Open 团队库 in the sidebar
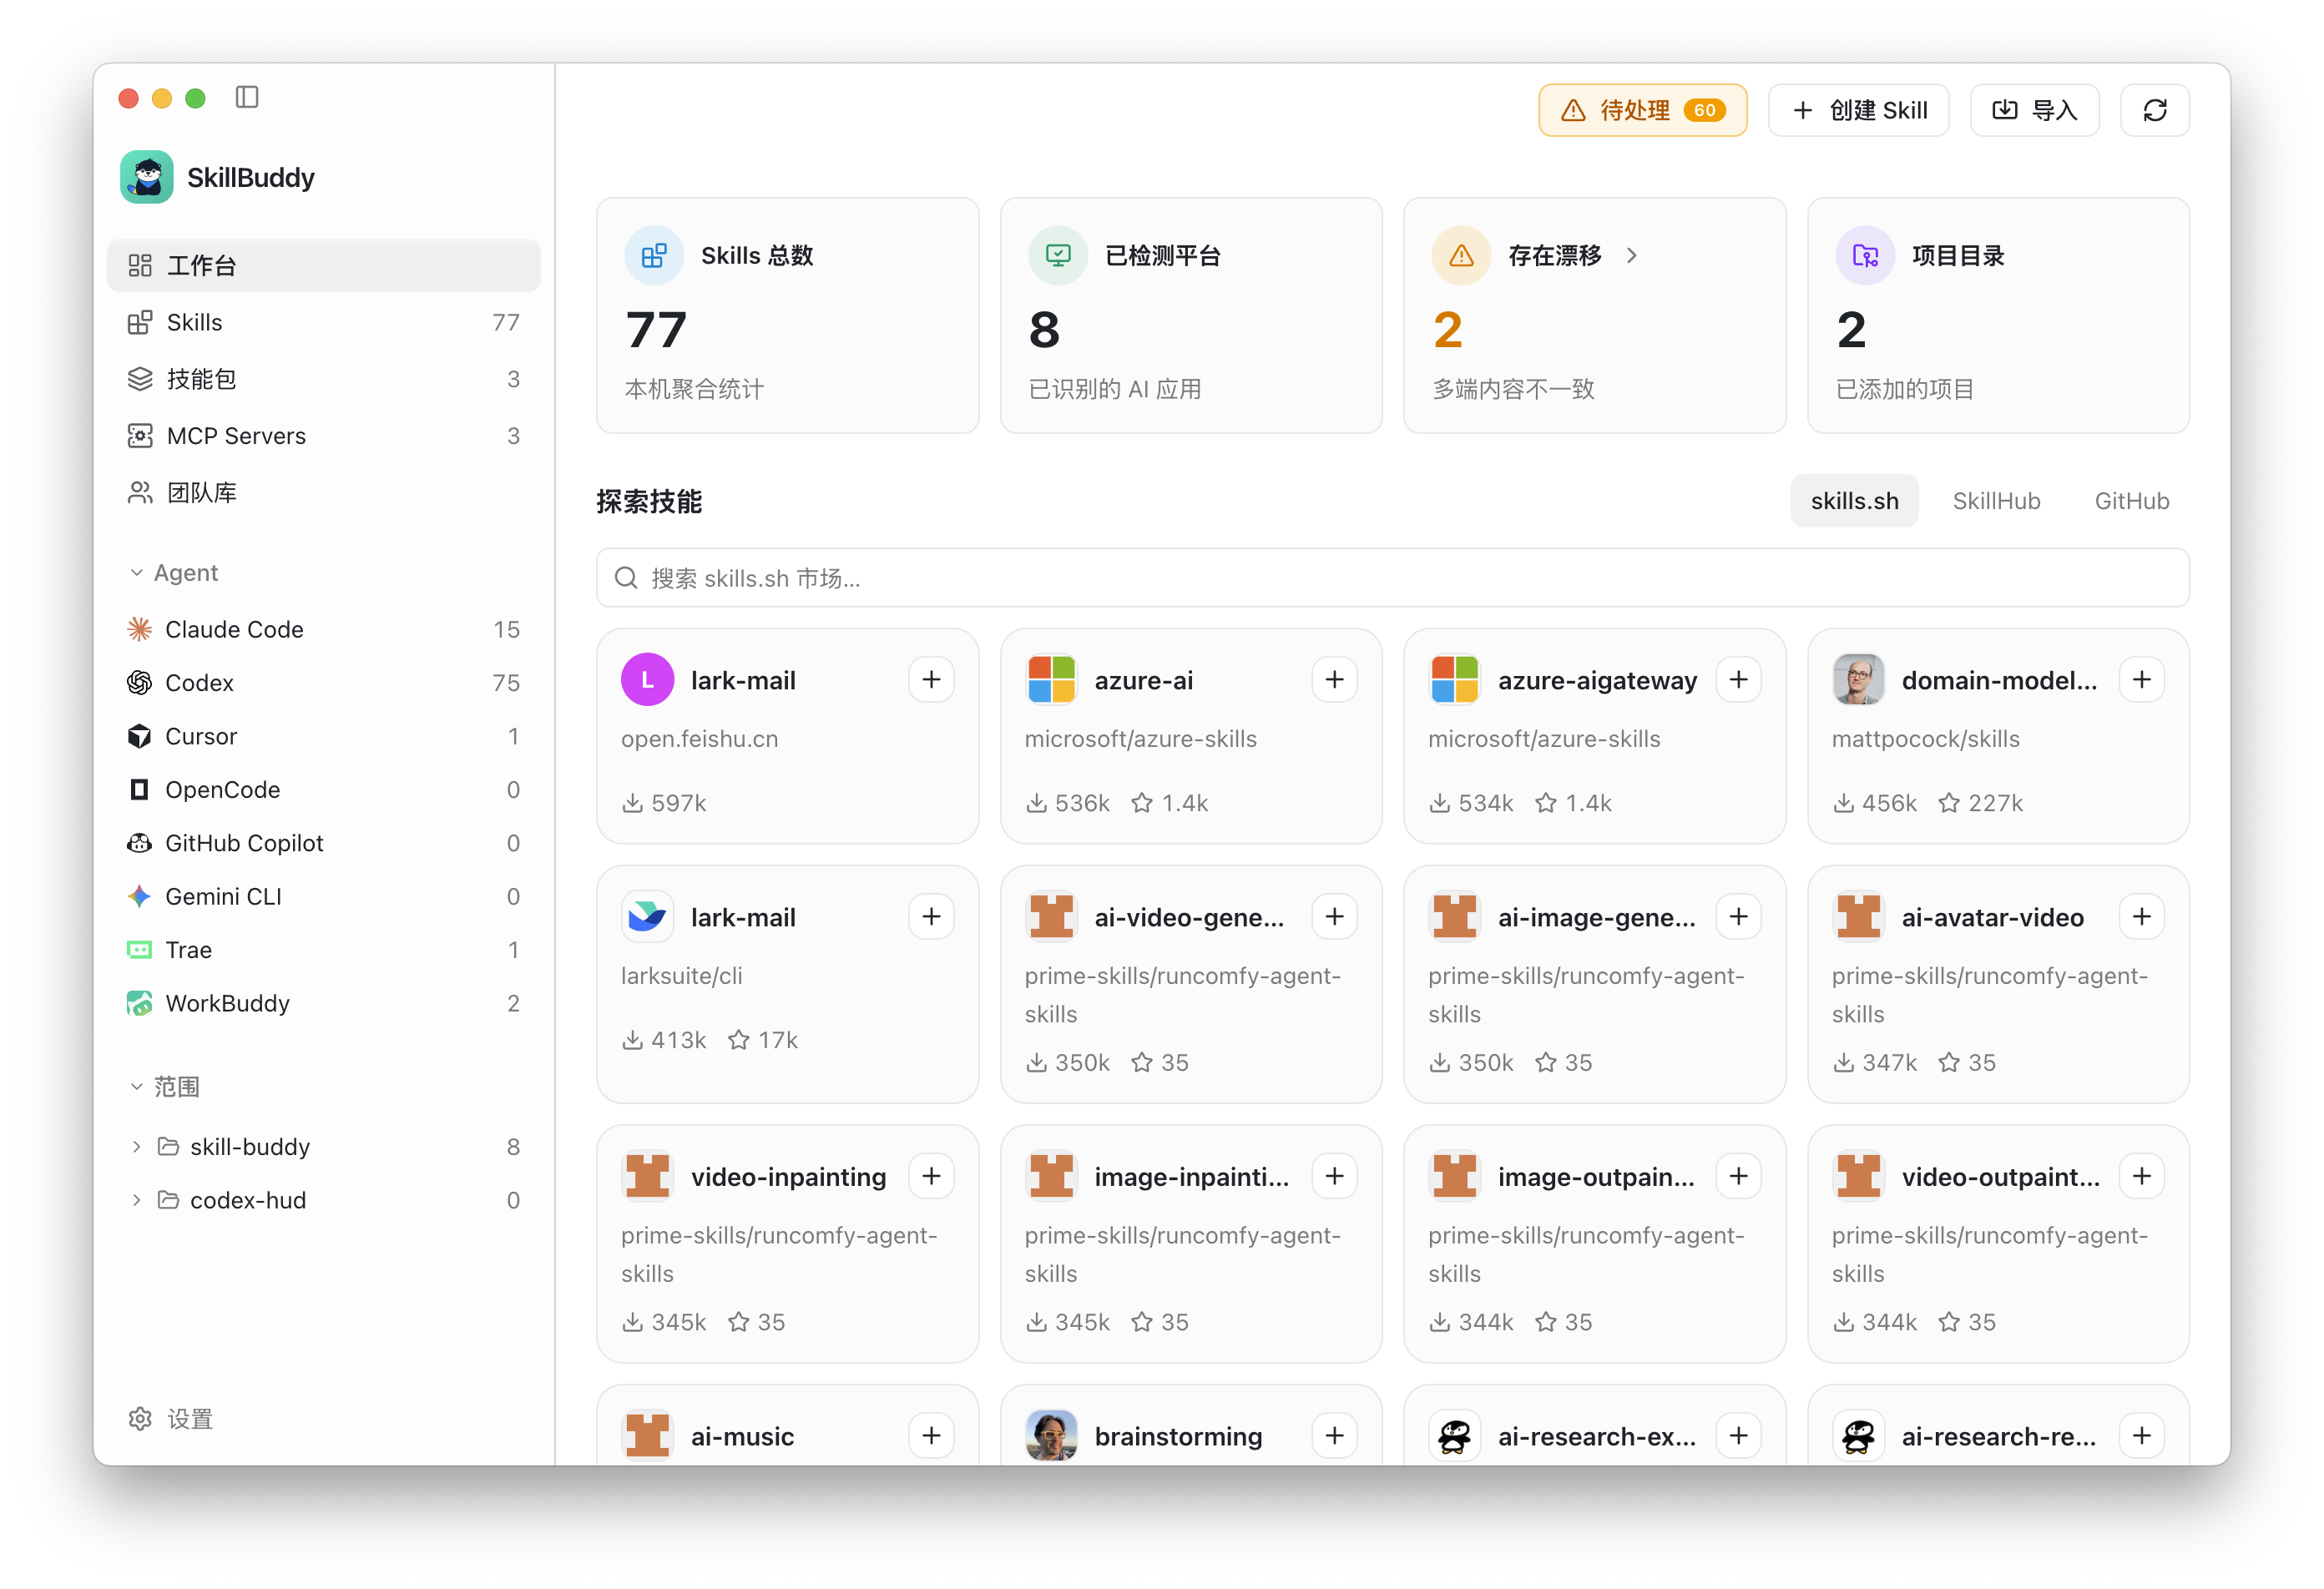The height and width of the screenshot is (1589, 2324). coord(324,493)
